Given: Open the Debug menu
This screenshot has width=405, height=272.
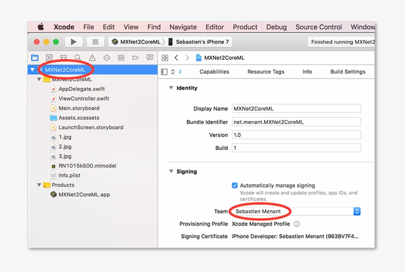Looking at the screenshot, I should tap(277, 27).
